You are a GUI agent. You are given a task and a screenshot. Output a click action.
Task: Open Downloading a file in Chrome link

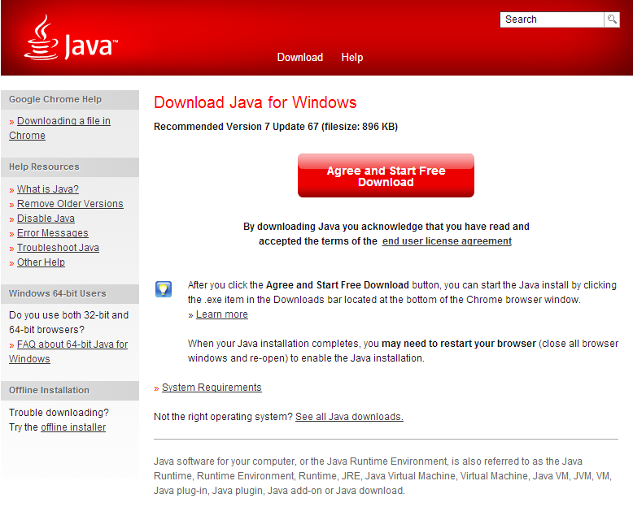[59, 128]
